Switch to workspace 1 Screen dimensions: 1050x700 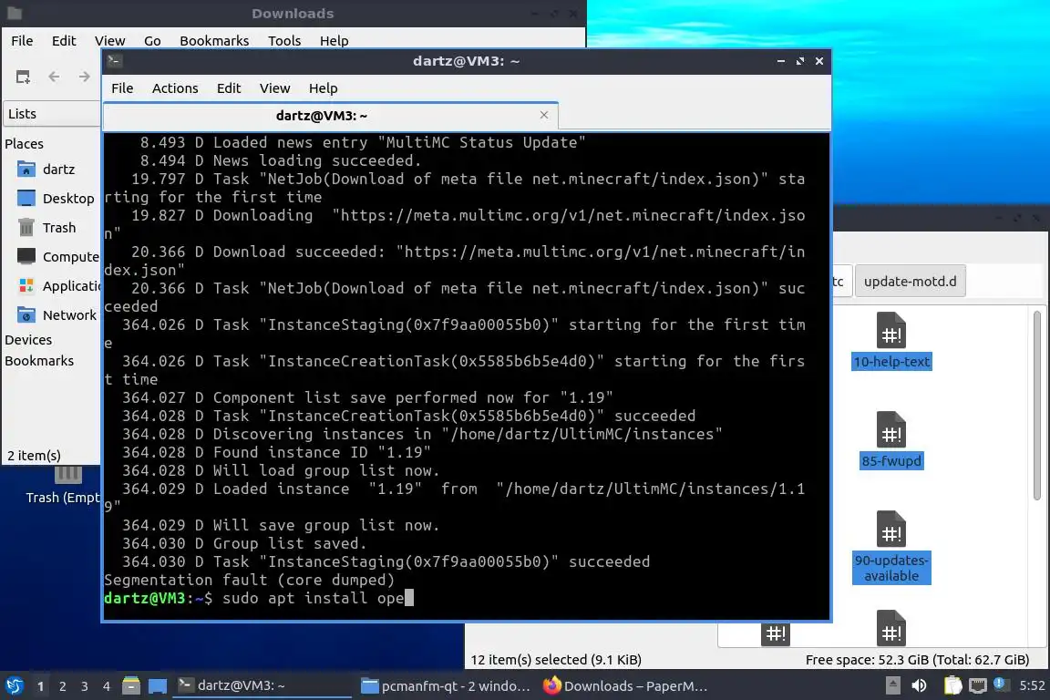(40, 686)
